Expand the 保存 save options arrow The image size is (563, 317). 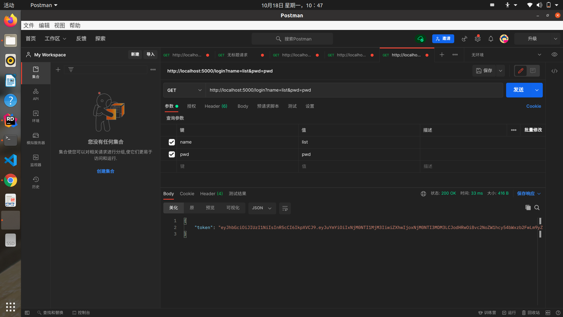501,71
